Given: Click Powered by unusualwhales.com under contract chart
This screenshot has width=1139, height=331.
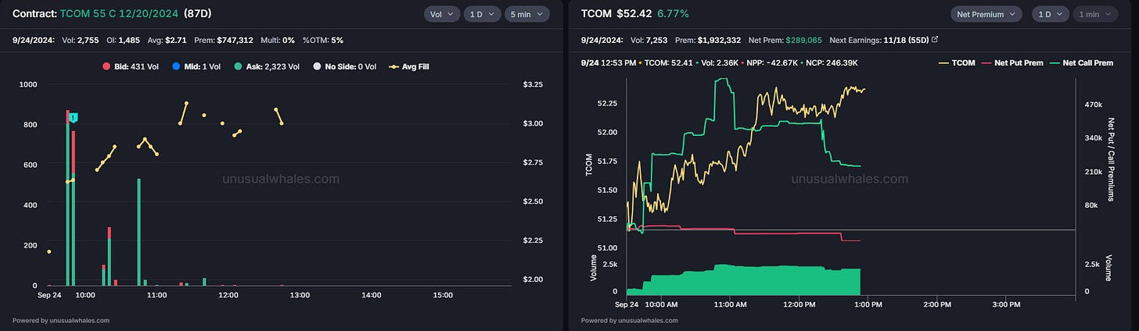Looking at the screenshot, I should coord(61,320).
